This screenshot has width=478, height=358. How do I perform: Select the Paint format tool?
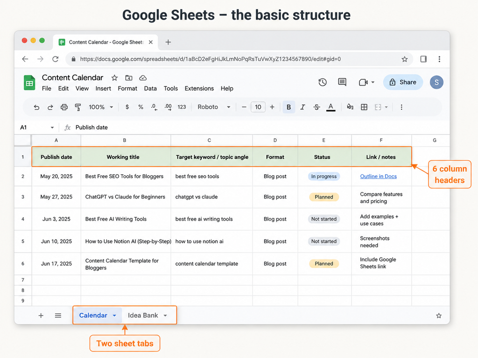78,107
